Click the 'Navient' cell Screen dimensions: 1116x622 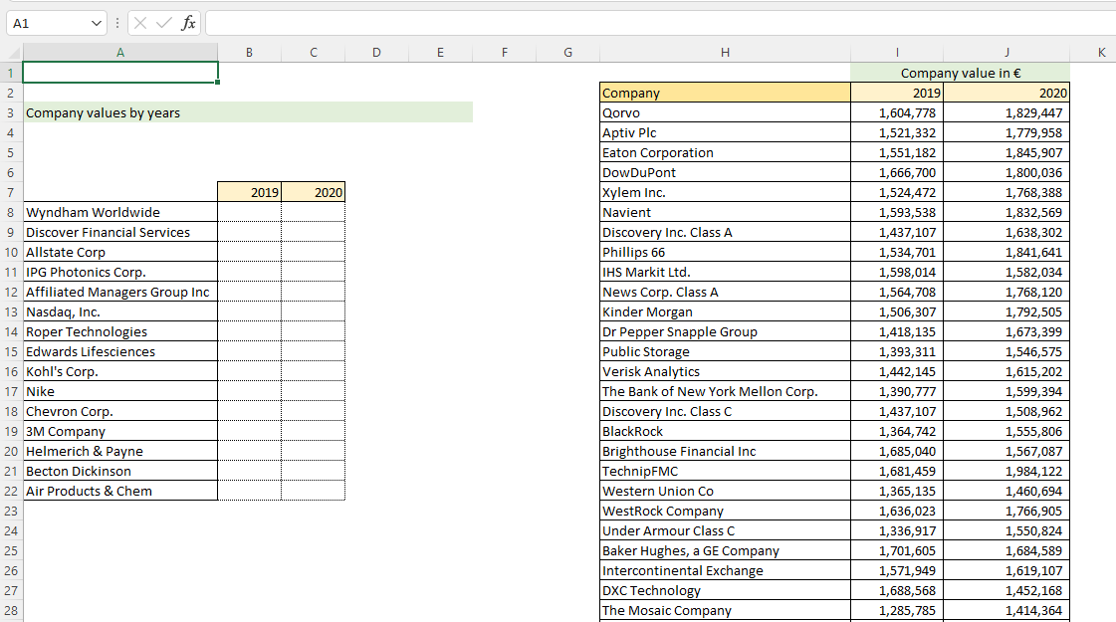point(725,213)
